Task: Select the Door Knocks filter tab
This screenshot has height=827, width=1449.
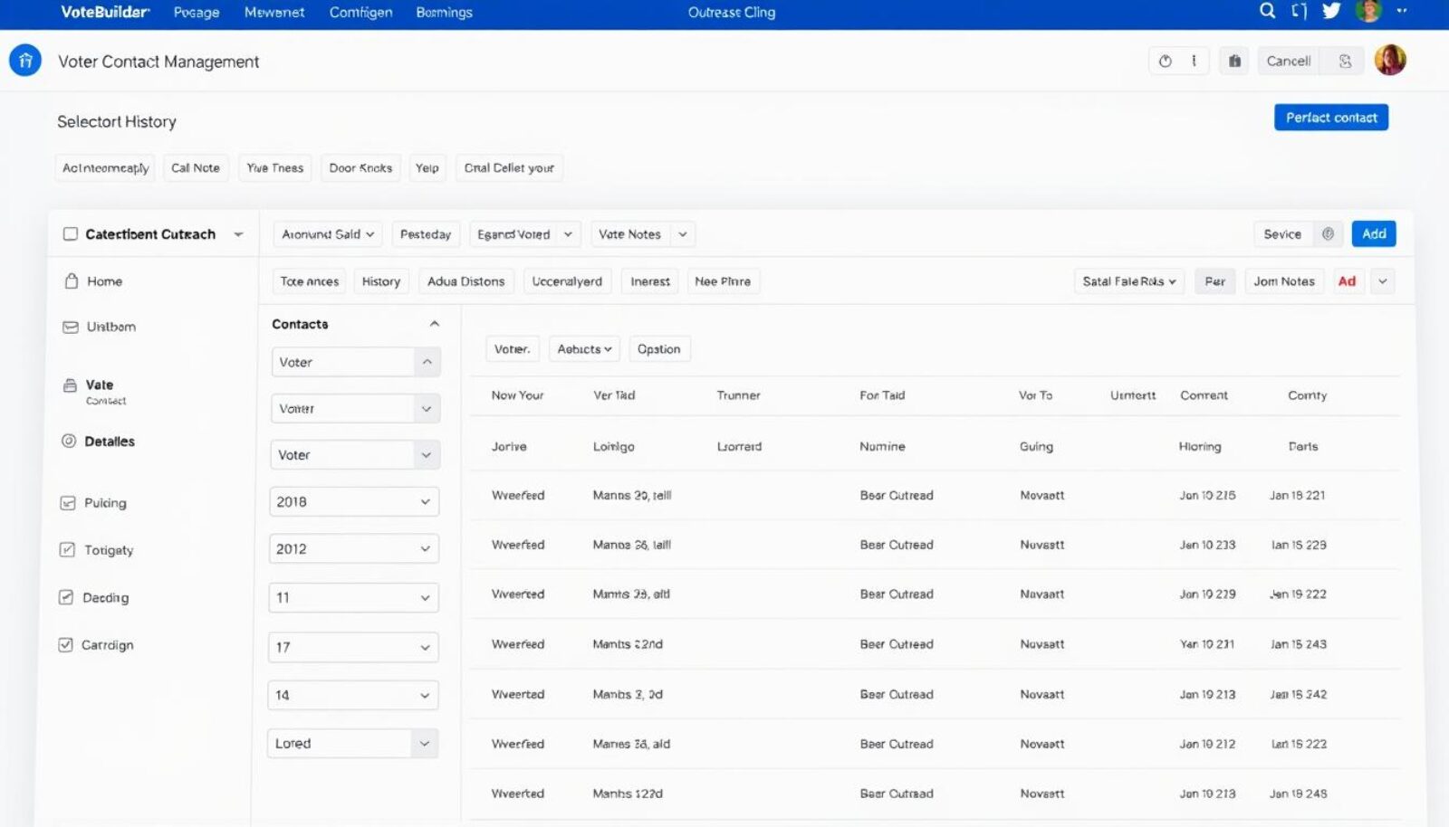Action: pyautogui.click(x=360, y=167)
